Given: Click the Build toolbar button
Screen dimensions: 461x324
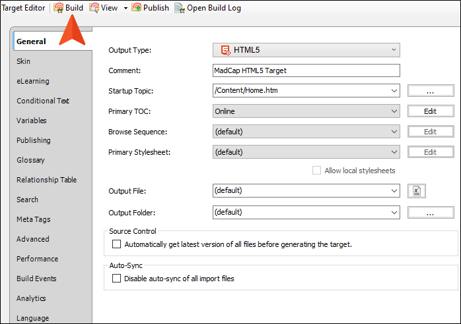Looking at the screenshot, I should pos(69,8).
